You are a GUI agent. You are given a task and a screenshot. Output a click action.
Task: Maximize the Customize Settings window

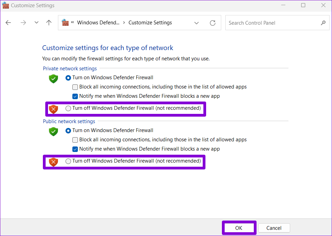coord(303,5)
